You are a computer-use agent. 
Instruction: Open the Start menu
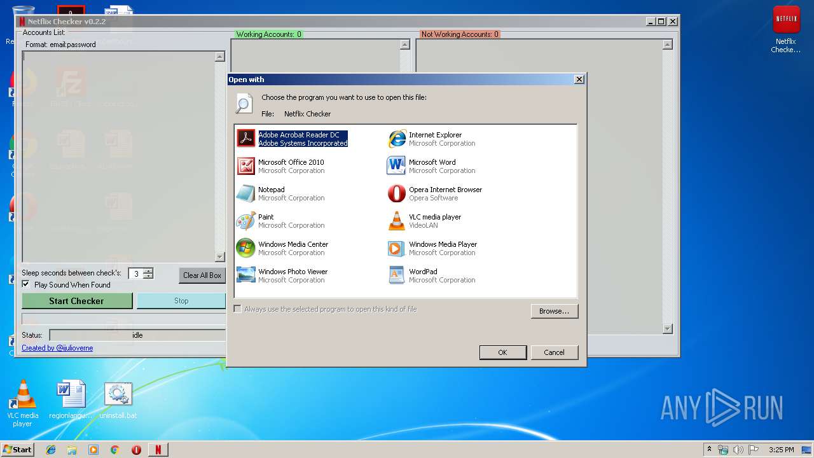tap(18, 450)
